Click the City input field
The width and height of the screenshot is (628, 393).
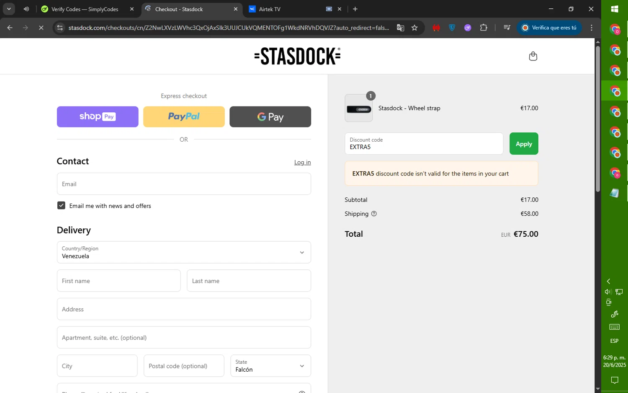[97, 366]
